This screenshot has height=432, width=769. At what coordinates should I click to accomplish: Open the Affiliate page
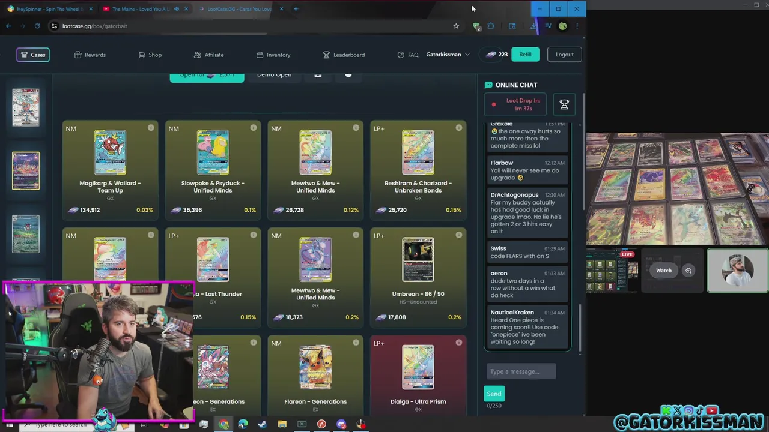pyautogui.click(x=208, y=55)
